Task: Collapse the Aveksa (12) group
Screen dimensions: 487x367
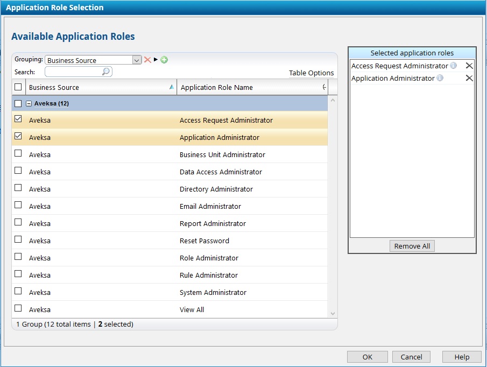Action: (x=29, y=103)
